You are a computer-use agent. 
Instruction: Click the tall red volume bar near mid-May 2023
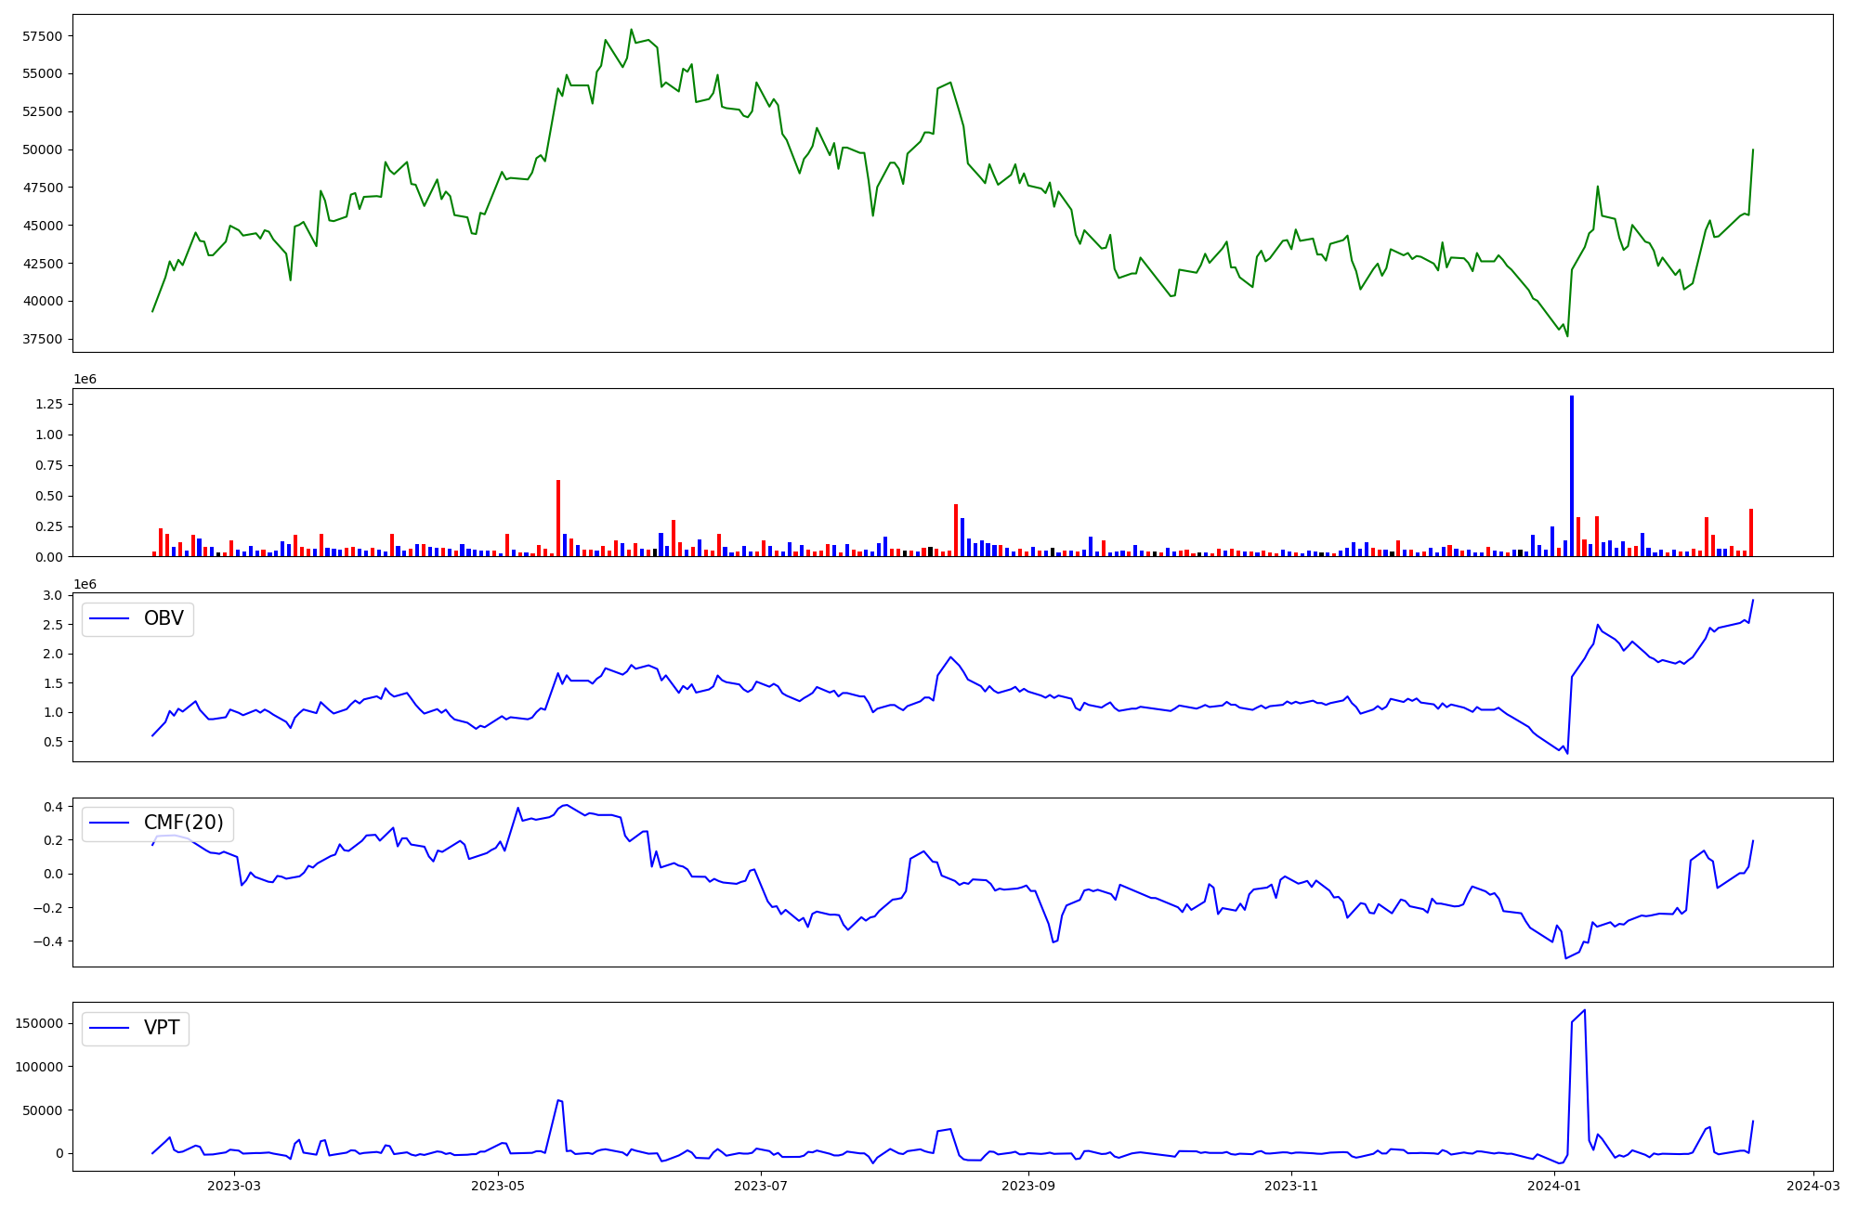[558, 518]
